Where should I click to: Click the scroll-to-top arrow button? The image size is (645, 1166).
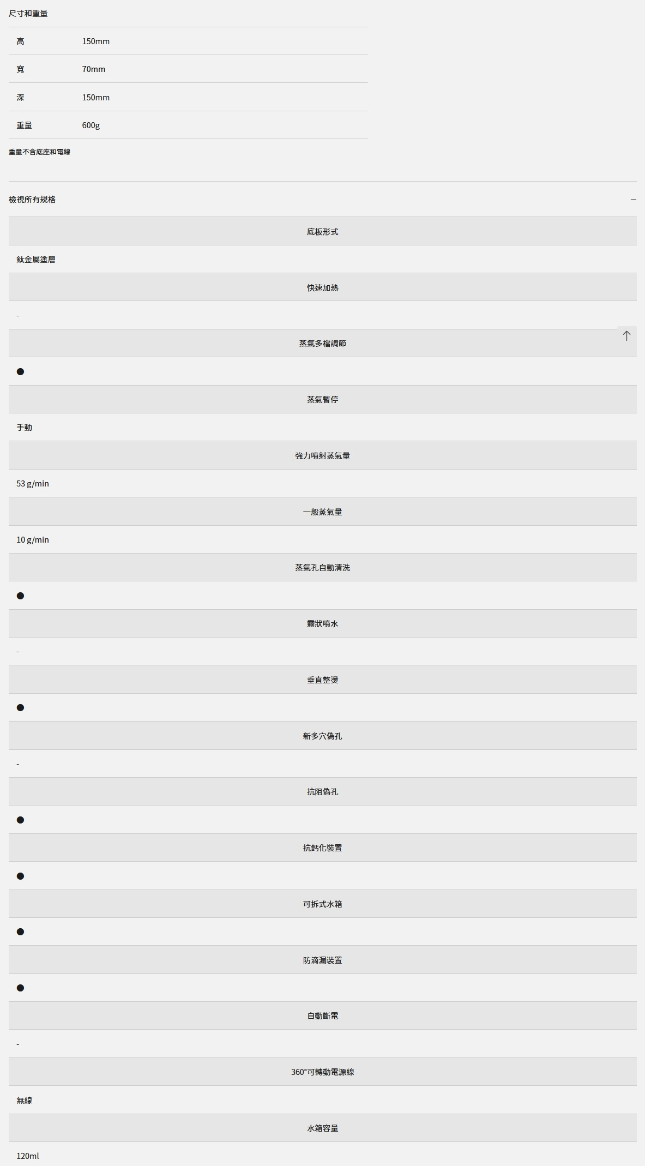coord(626,336)
